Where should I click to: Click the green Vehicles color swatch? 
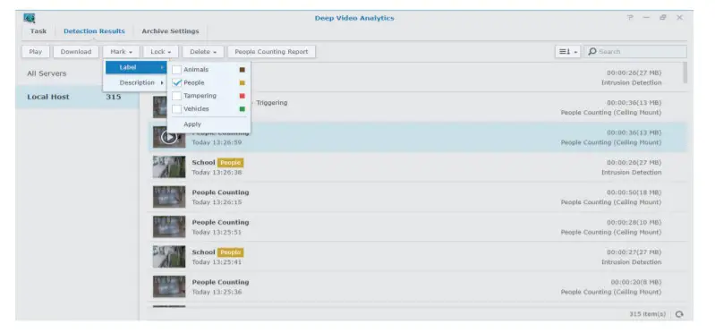tap(243, 109)
